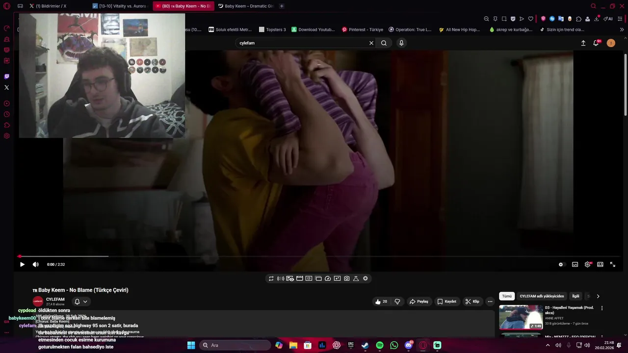The width and height of the screenshot is (628, 353).
Task: Show hidden bookmarks chevron
Action: [x=622, y=29]
